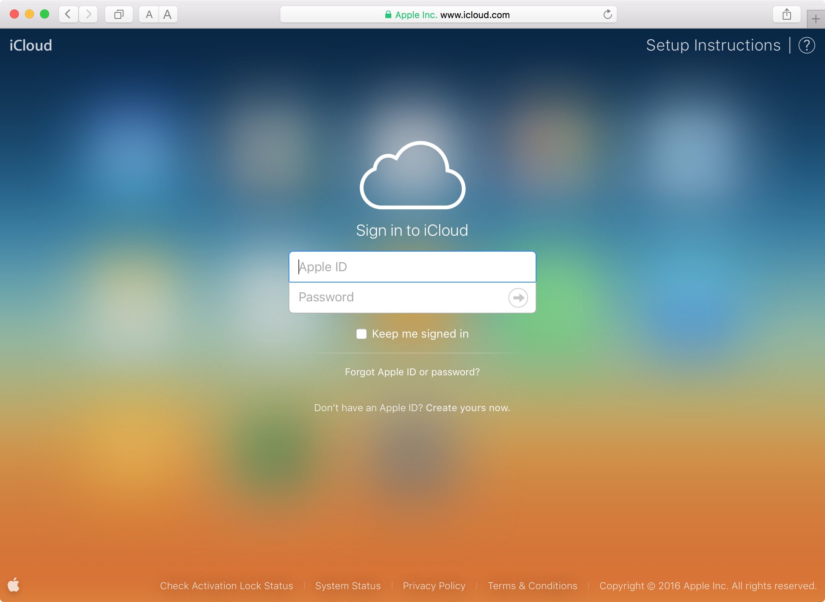Decrease text size with small A button
The image size is (825, 602).
click(149, 14)
